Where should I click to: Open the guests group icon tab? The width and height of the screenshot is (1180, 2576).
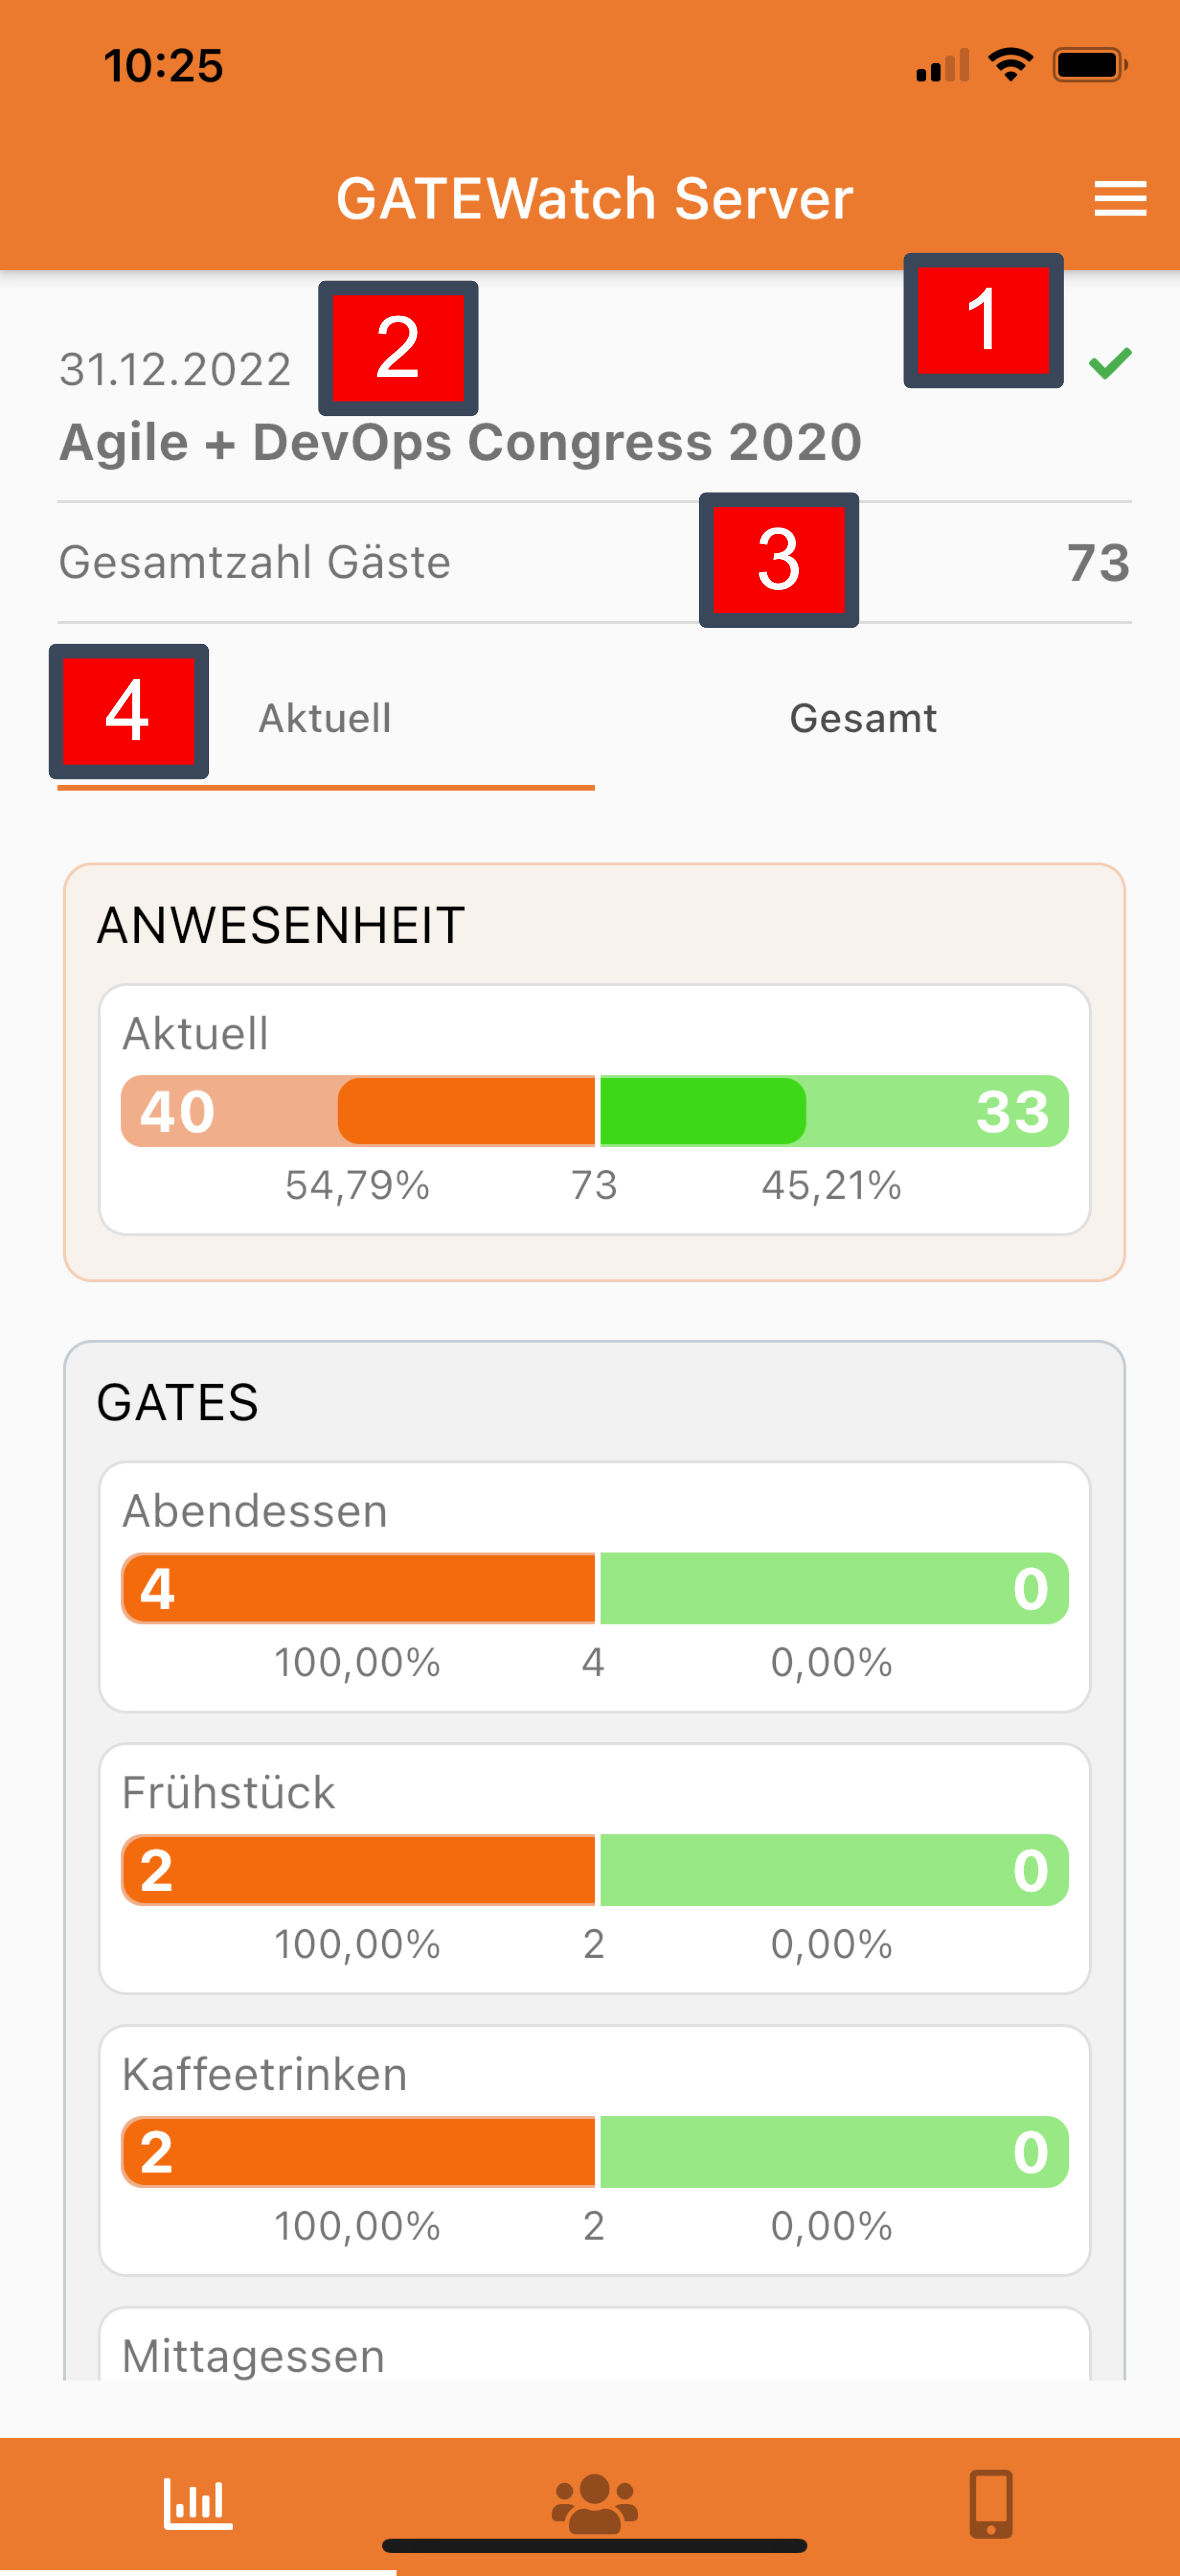coord(593,2504)
